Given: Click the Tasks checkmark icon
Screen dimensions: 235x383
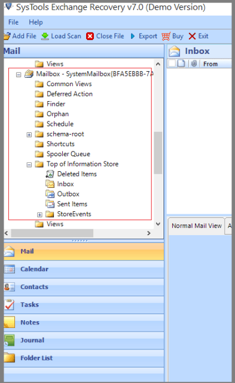Looking at the screenshot, I should pyautogui.click(x=10, y=305).
